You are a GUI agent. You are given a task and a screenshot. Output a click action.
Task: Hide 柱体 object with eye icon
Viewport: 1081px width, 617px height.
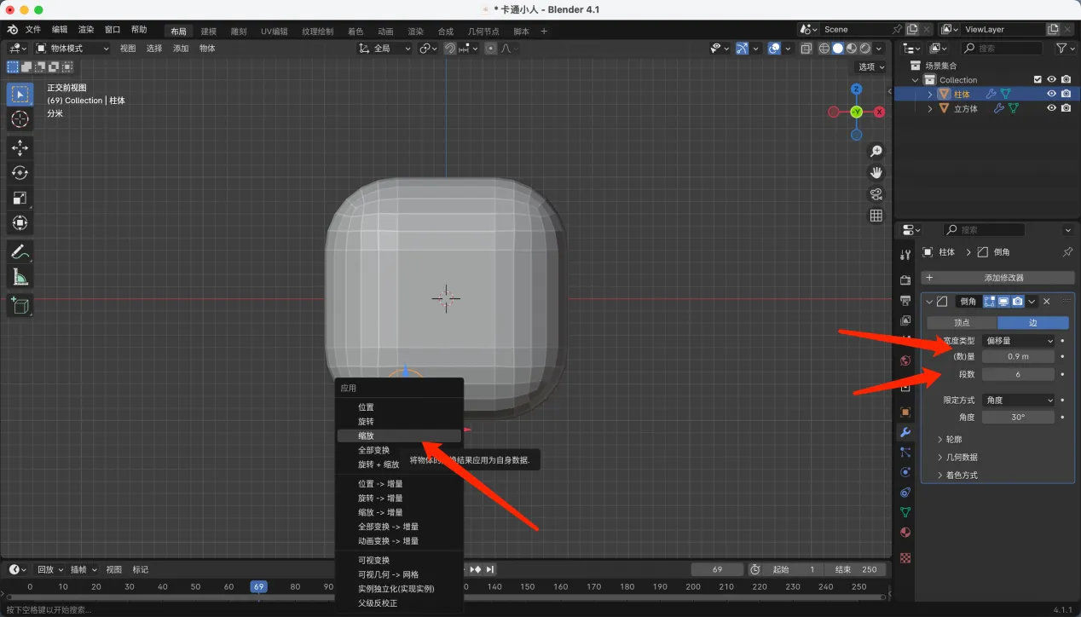pos(1051,94)
